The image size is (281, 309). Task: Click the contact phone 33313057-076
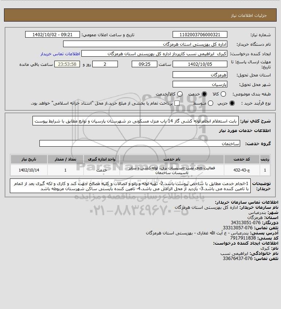click(238, 228)
